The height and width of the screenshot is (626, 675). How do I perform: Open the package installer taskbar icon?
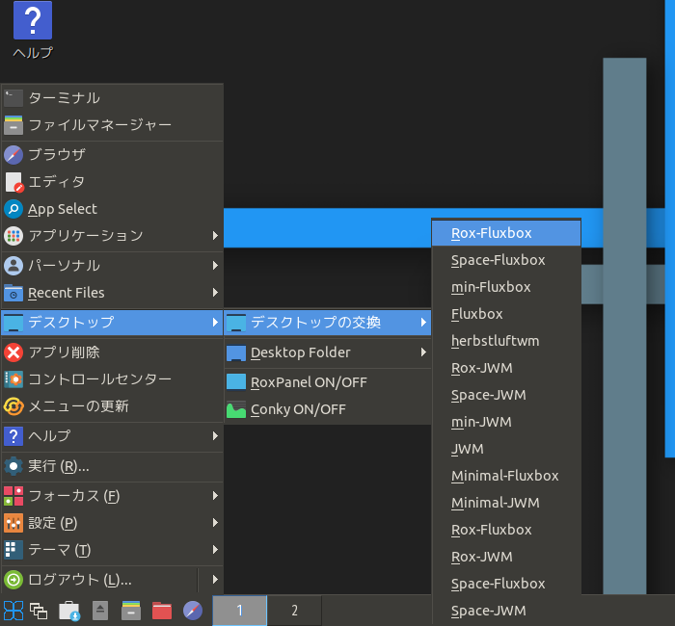[69, 611]
